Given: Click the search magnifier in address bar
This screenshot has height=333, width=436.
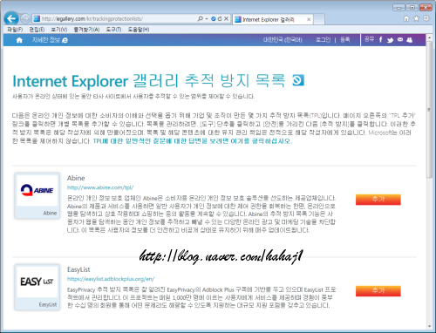Looking at the screenshot, I should [201, 18].
